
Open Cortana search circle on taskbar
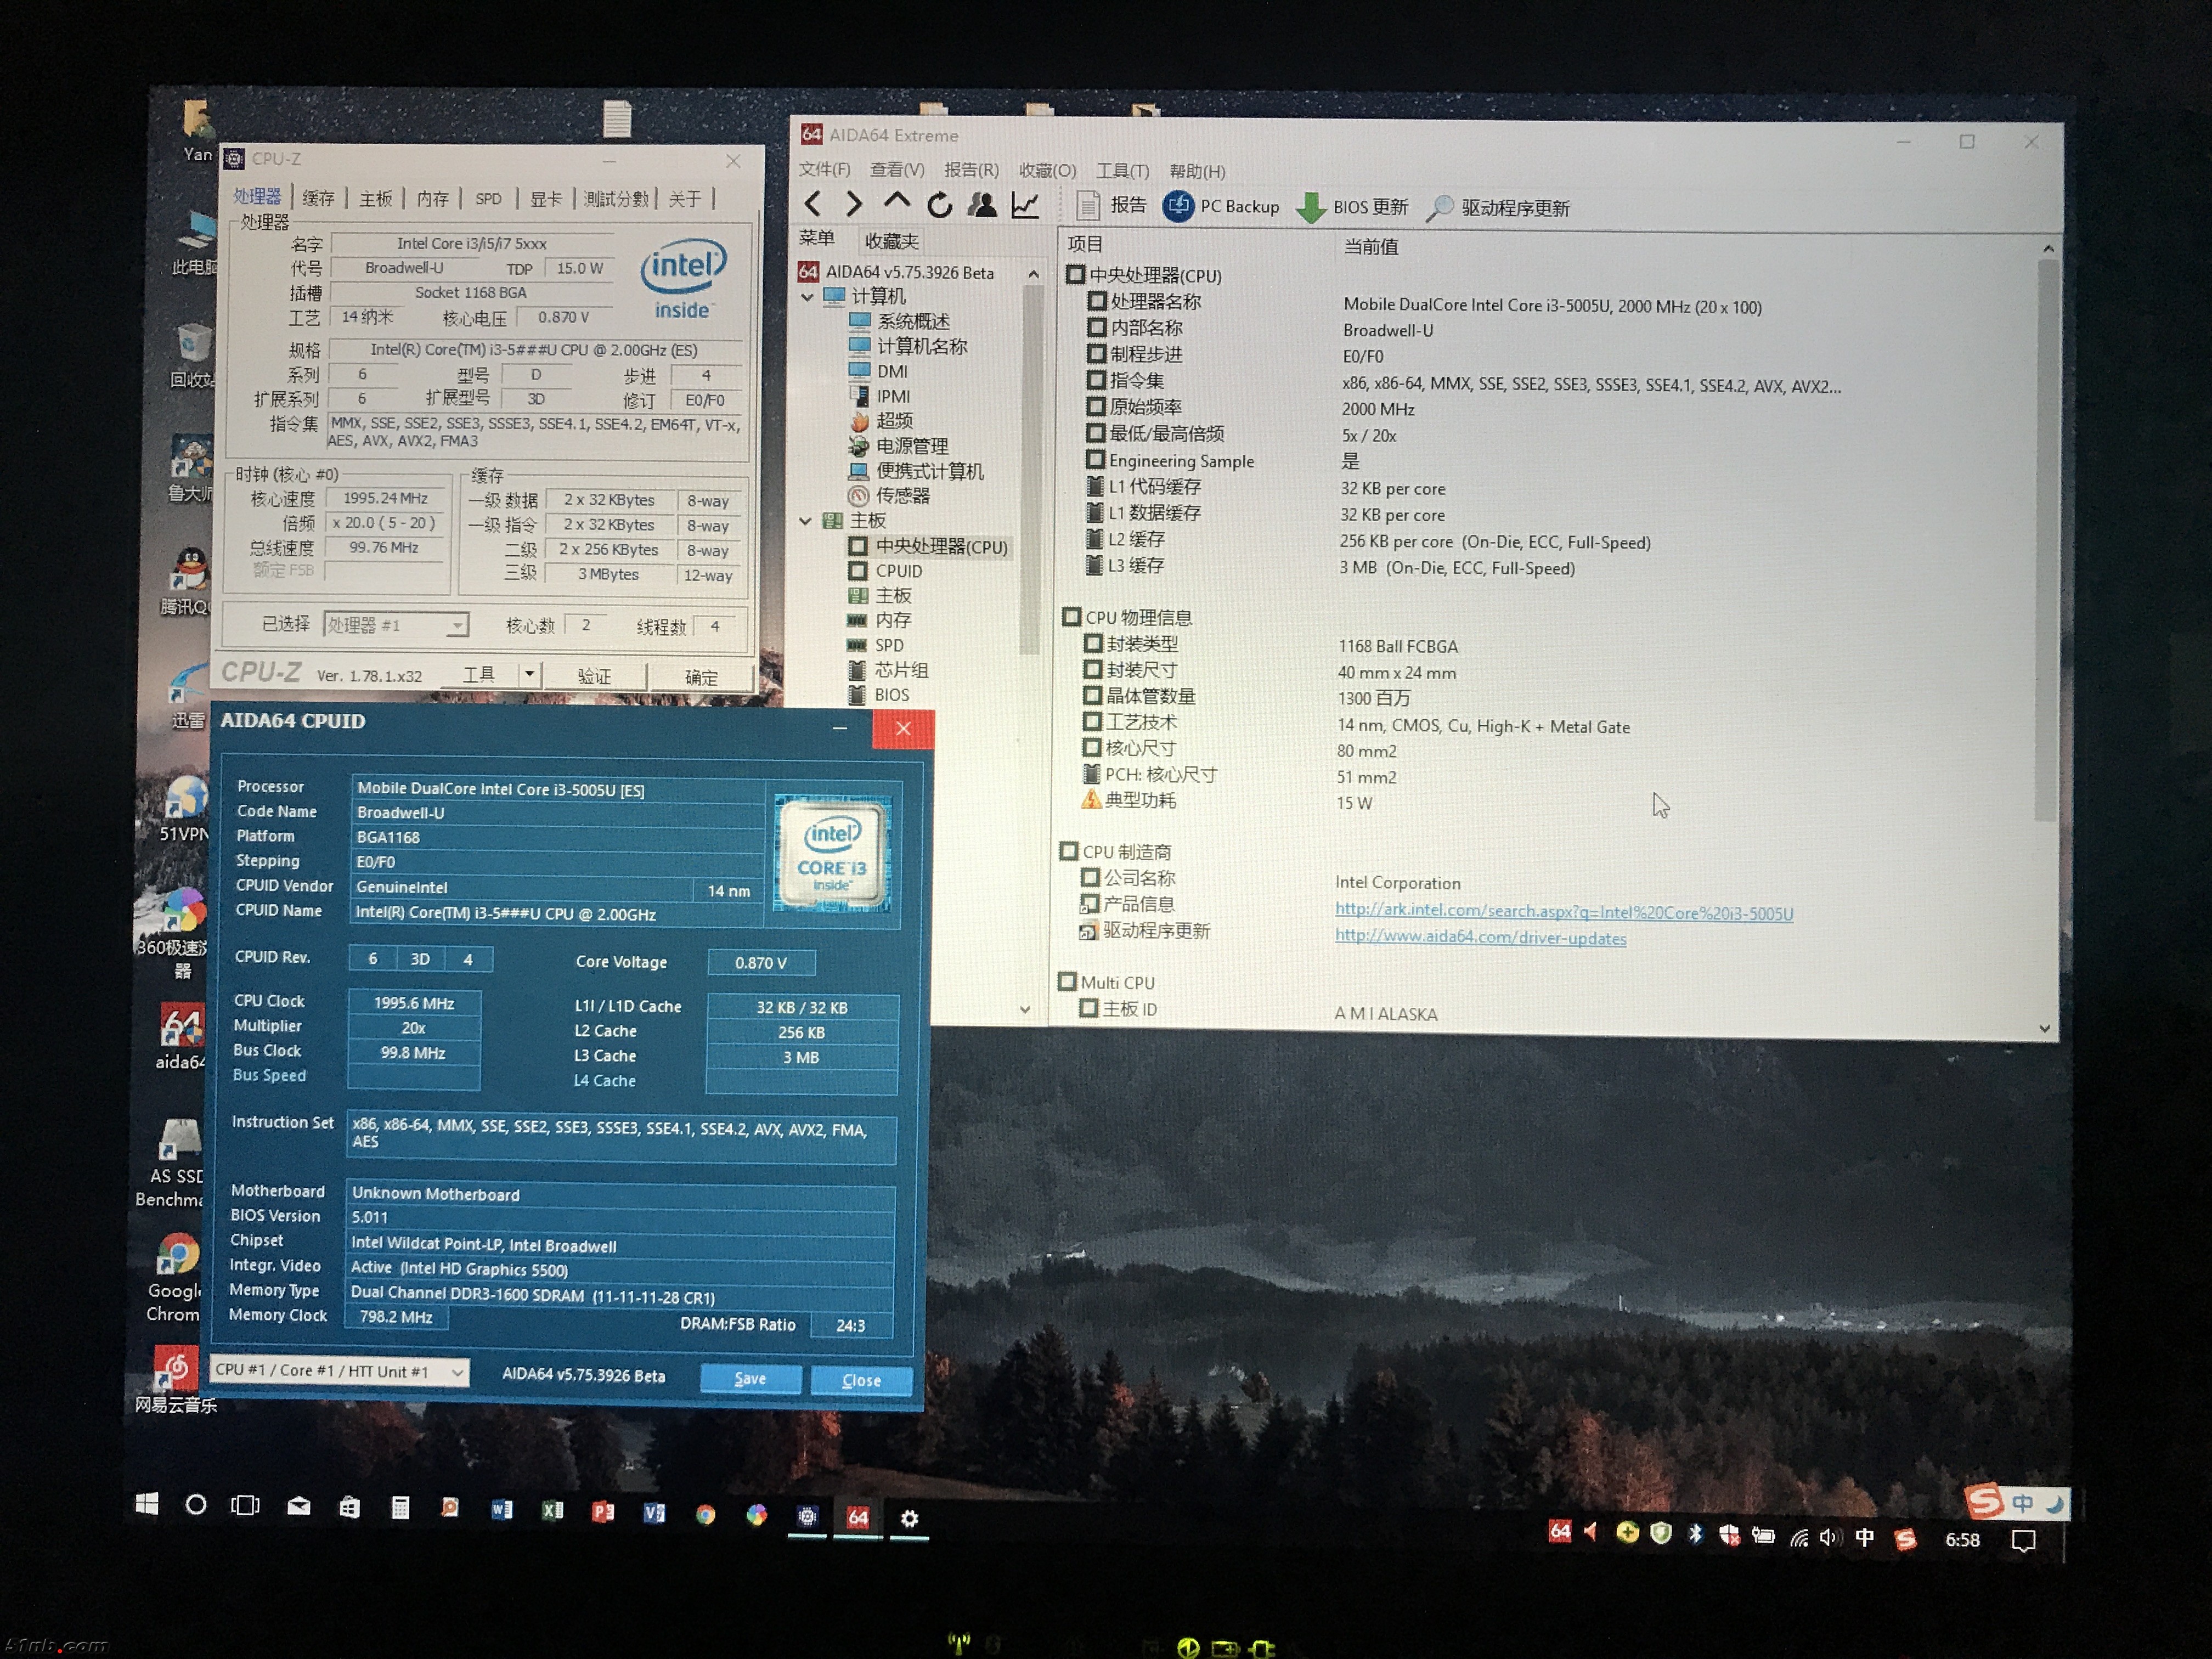[x=196, y=1505]
